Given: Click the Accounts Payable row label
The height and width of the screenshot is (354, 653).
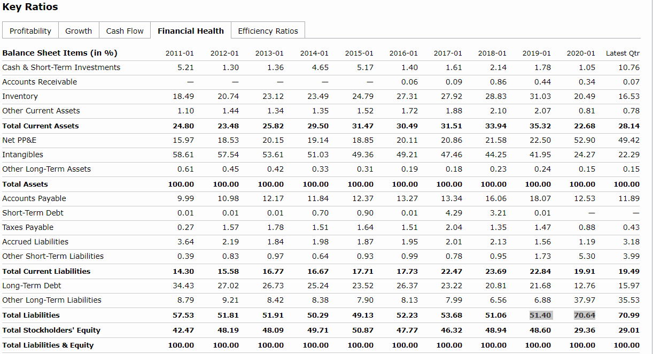Looking at the screenshot, I should pos(34,198).
